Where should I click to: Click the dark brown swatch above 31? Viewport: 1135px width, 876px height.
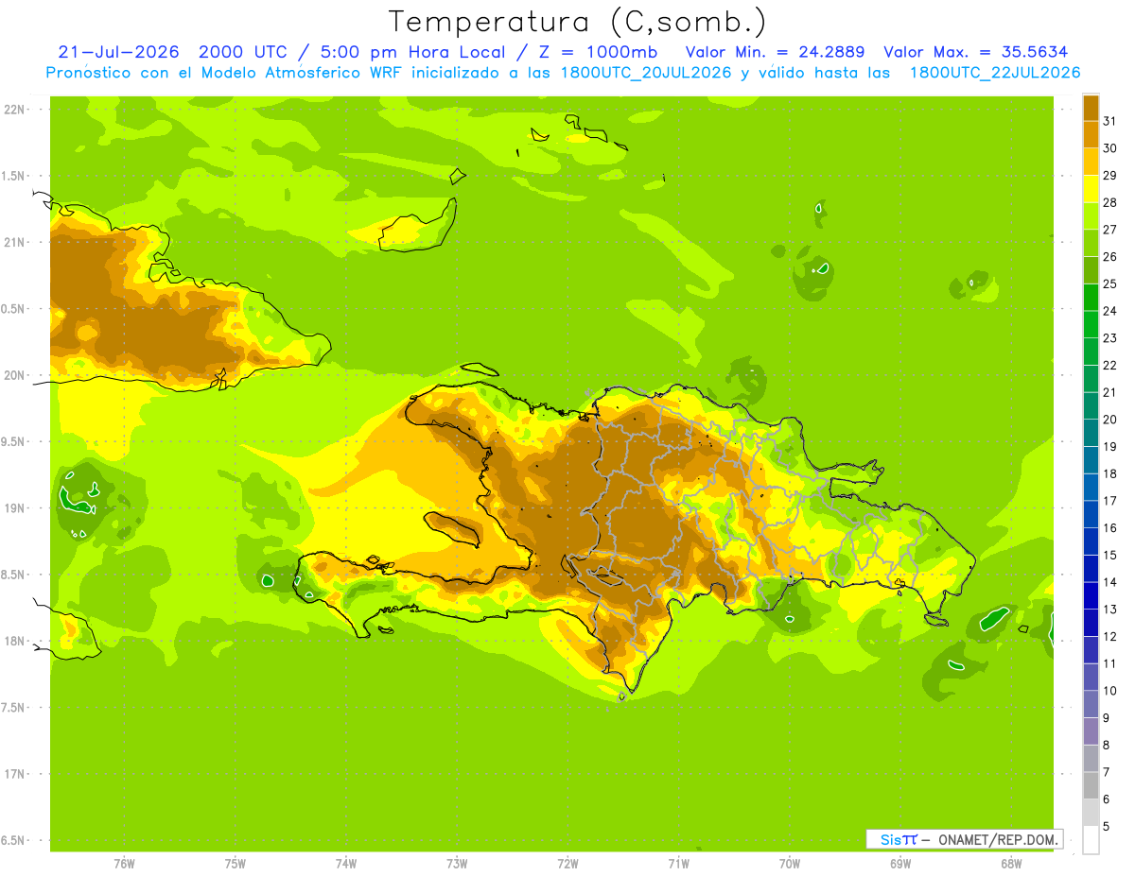tap(1091, 107)
